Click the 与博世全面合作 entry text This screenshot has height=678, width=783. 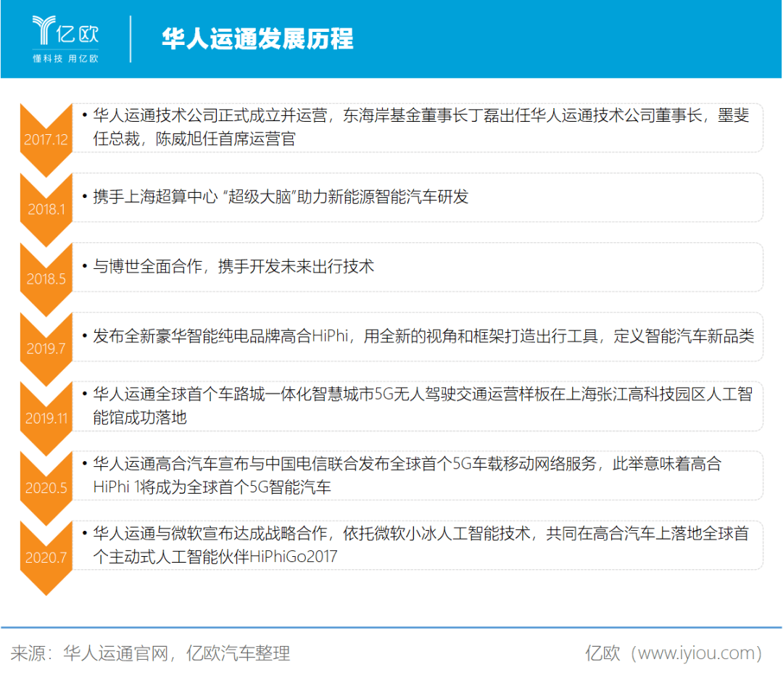coord(233,266)
